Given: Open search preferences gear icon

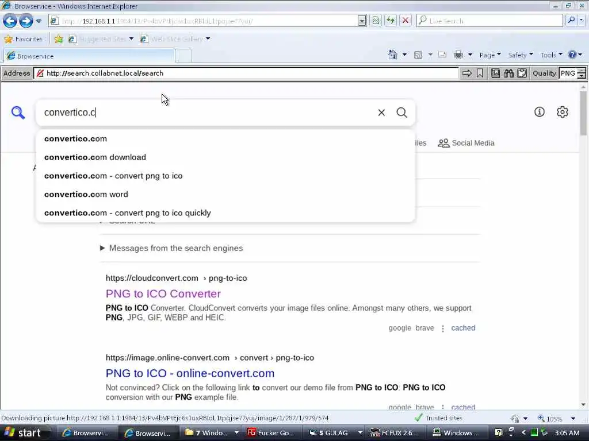Looking at the screenshot, I should point(563,112).
